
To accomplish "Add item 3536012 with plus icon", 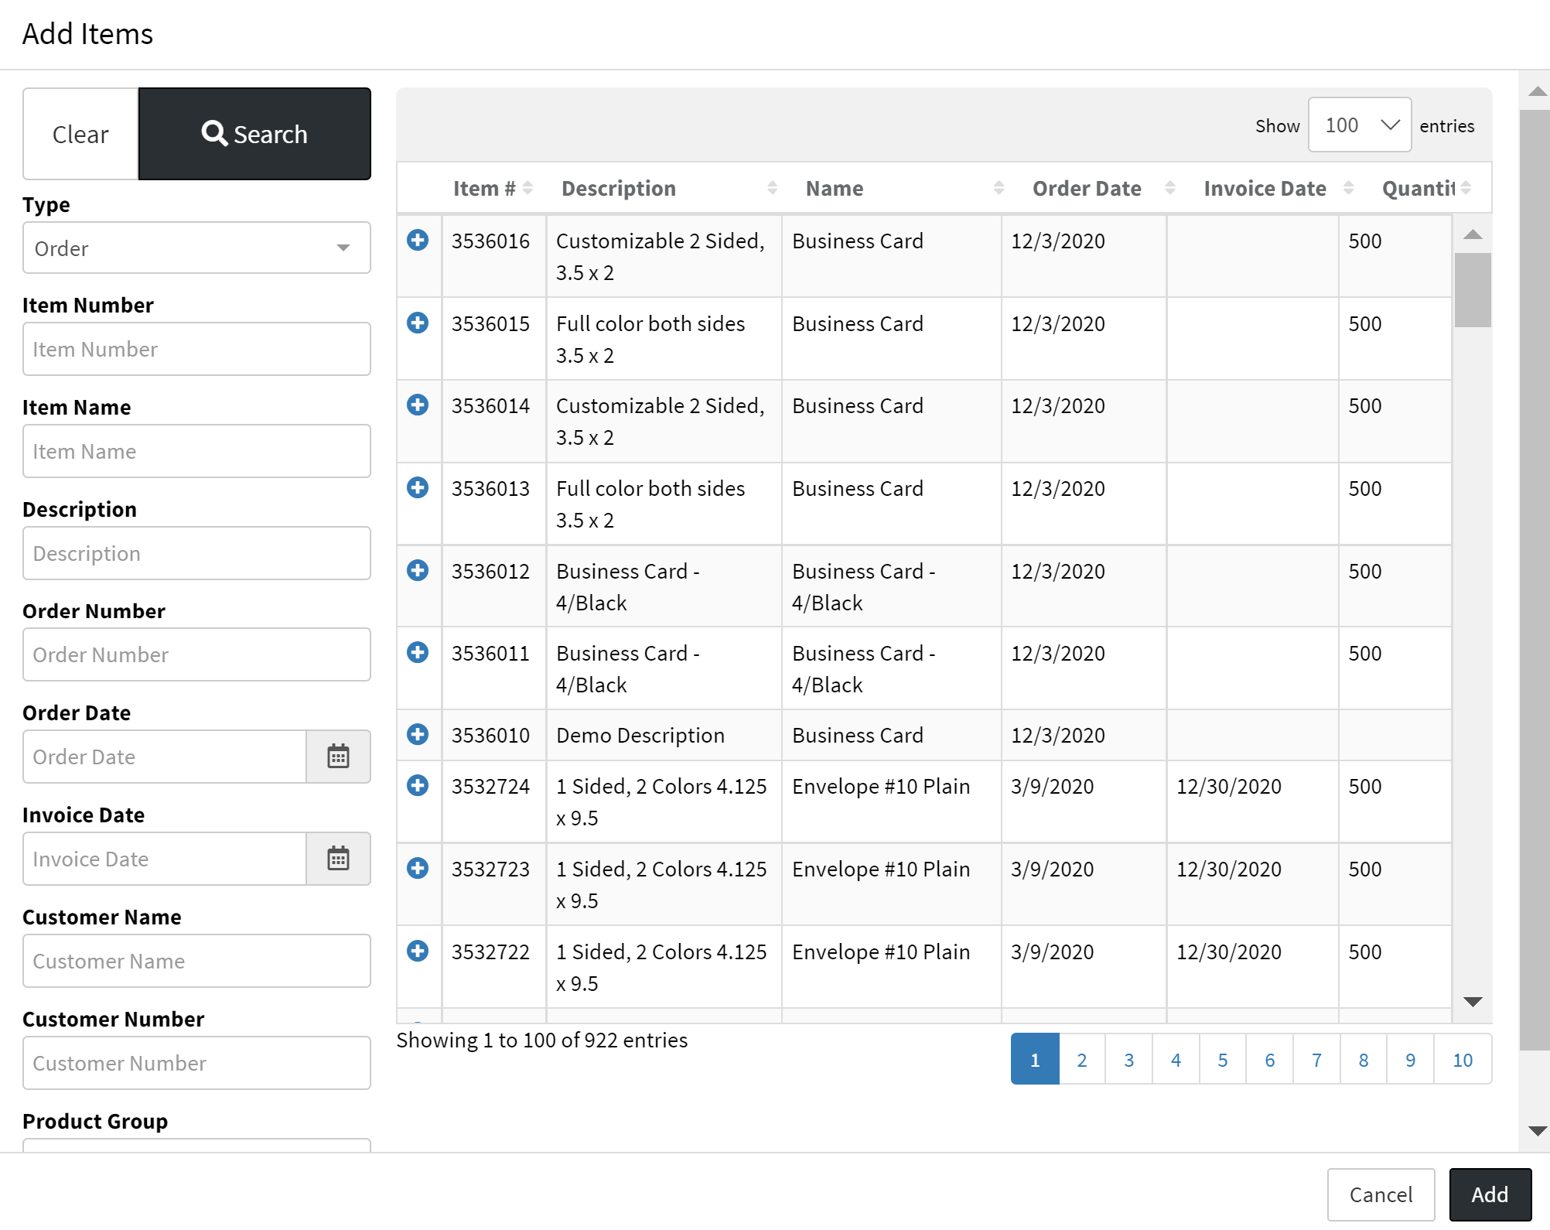I will pos(418,570).
